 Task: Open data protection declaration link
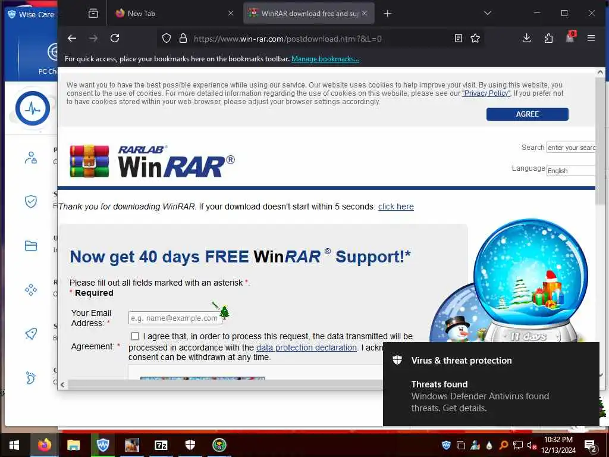click(306, 348)
